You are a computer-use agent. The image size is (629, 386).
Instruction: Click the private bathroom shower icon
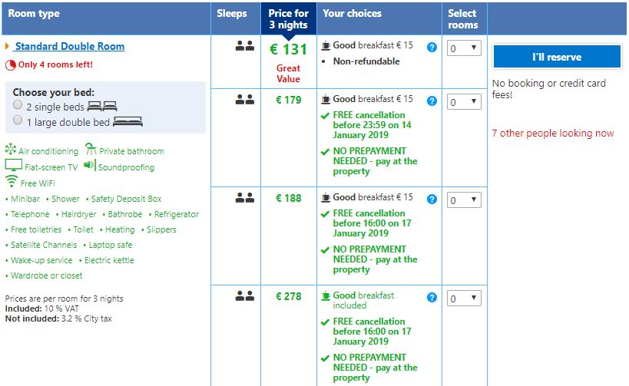pos(91,150)
